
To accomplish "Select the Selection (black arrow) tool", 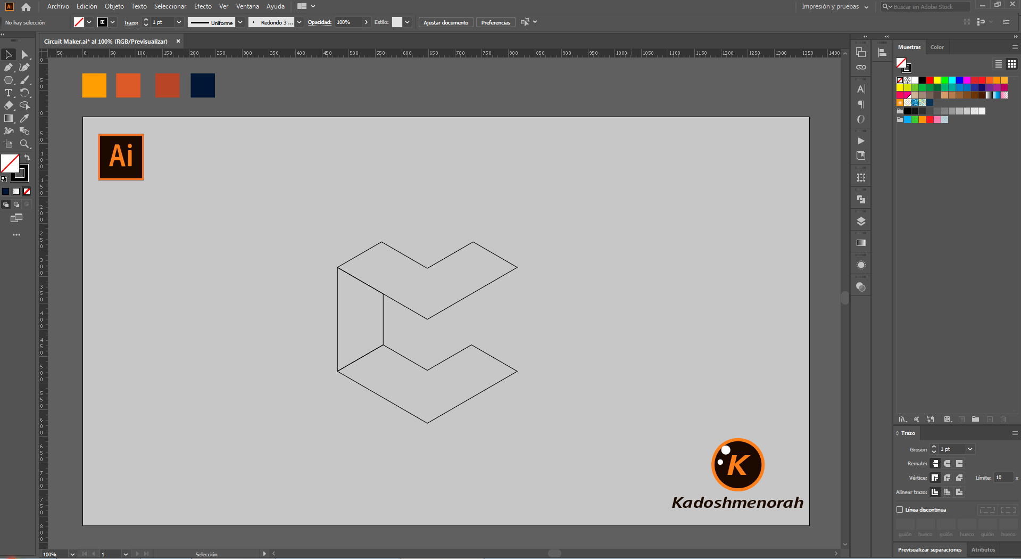I will (x=9, y=54).
